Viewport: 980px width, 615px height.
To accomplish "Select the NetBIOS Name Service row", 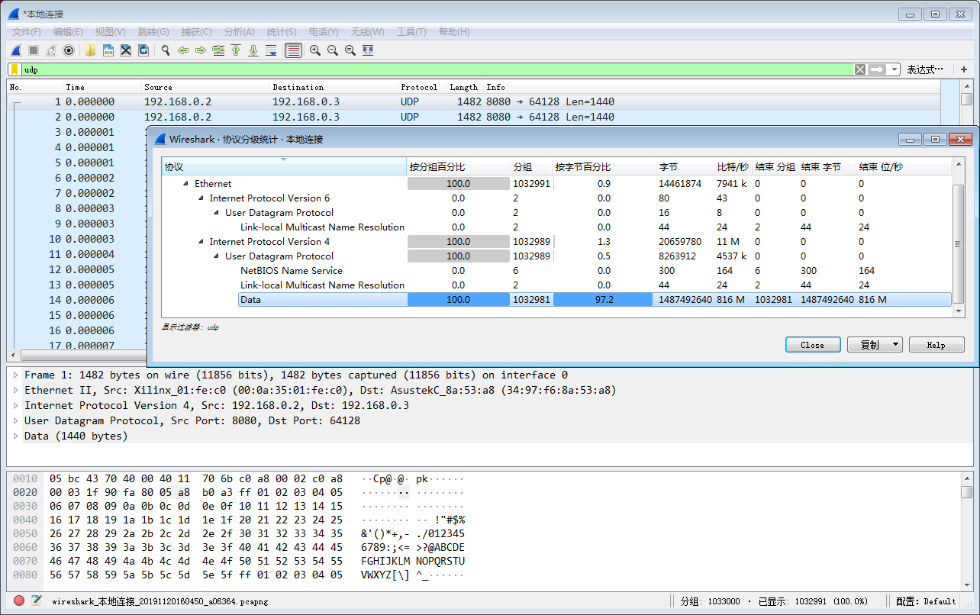I will (x=556, y=271).
